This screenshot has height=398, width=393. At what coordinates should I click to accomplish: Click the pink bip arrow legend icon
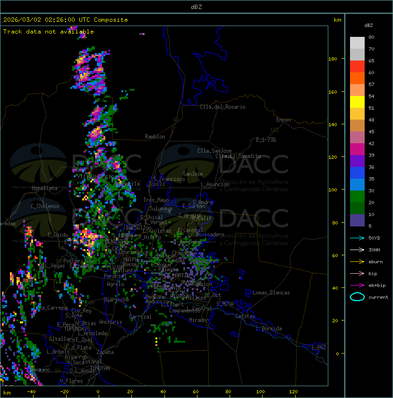pos(357,273)
